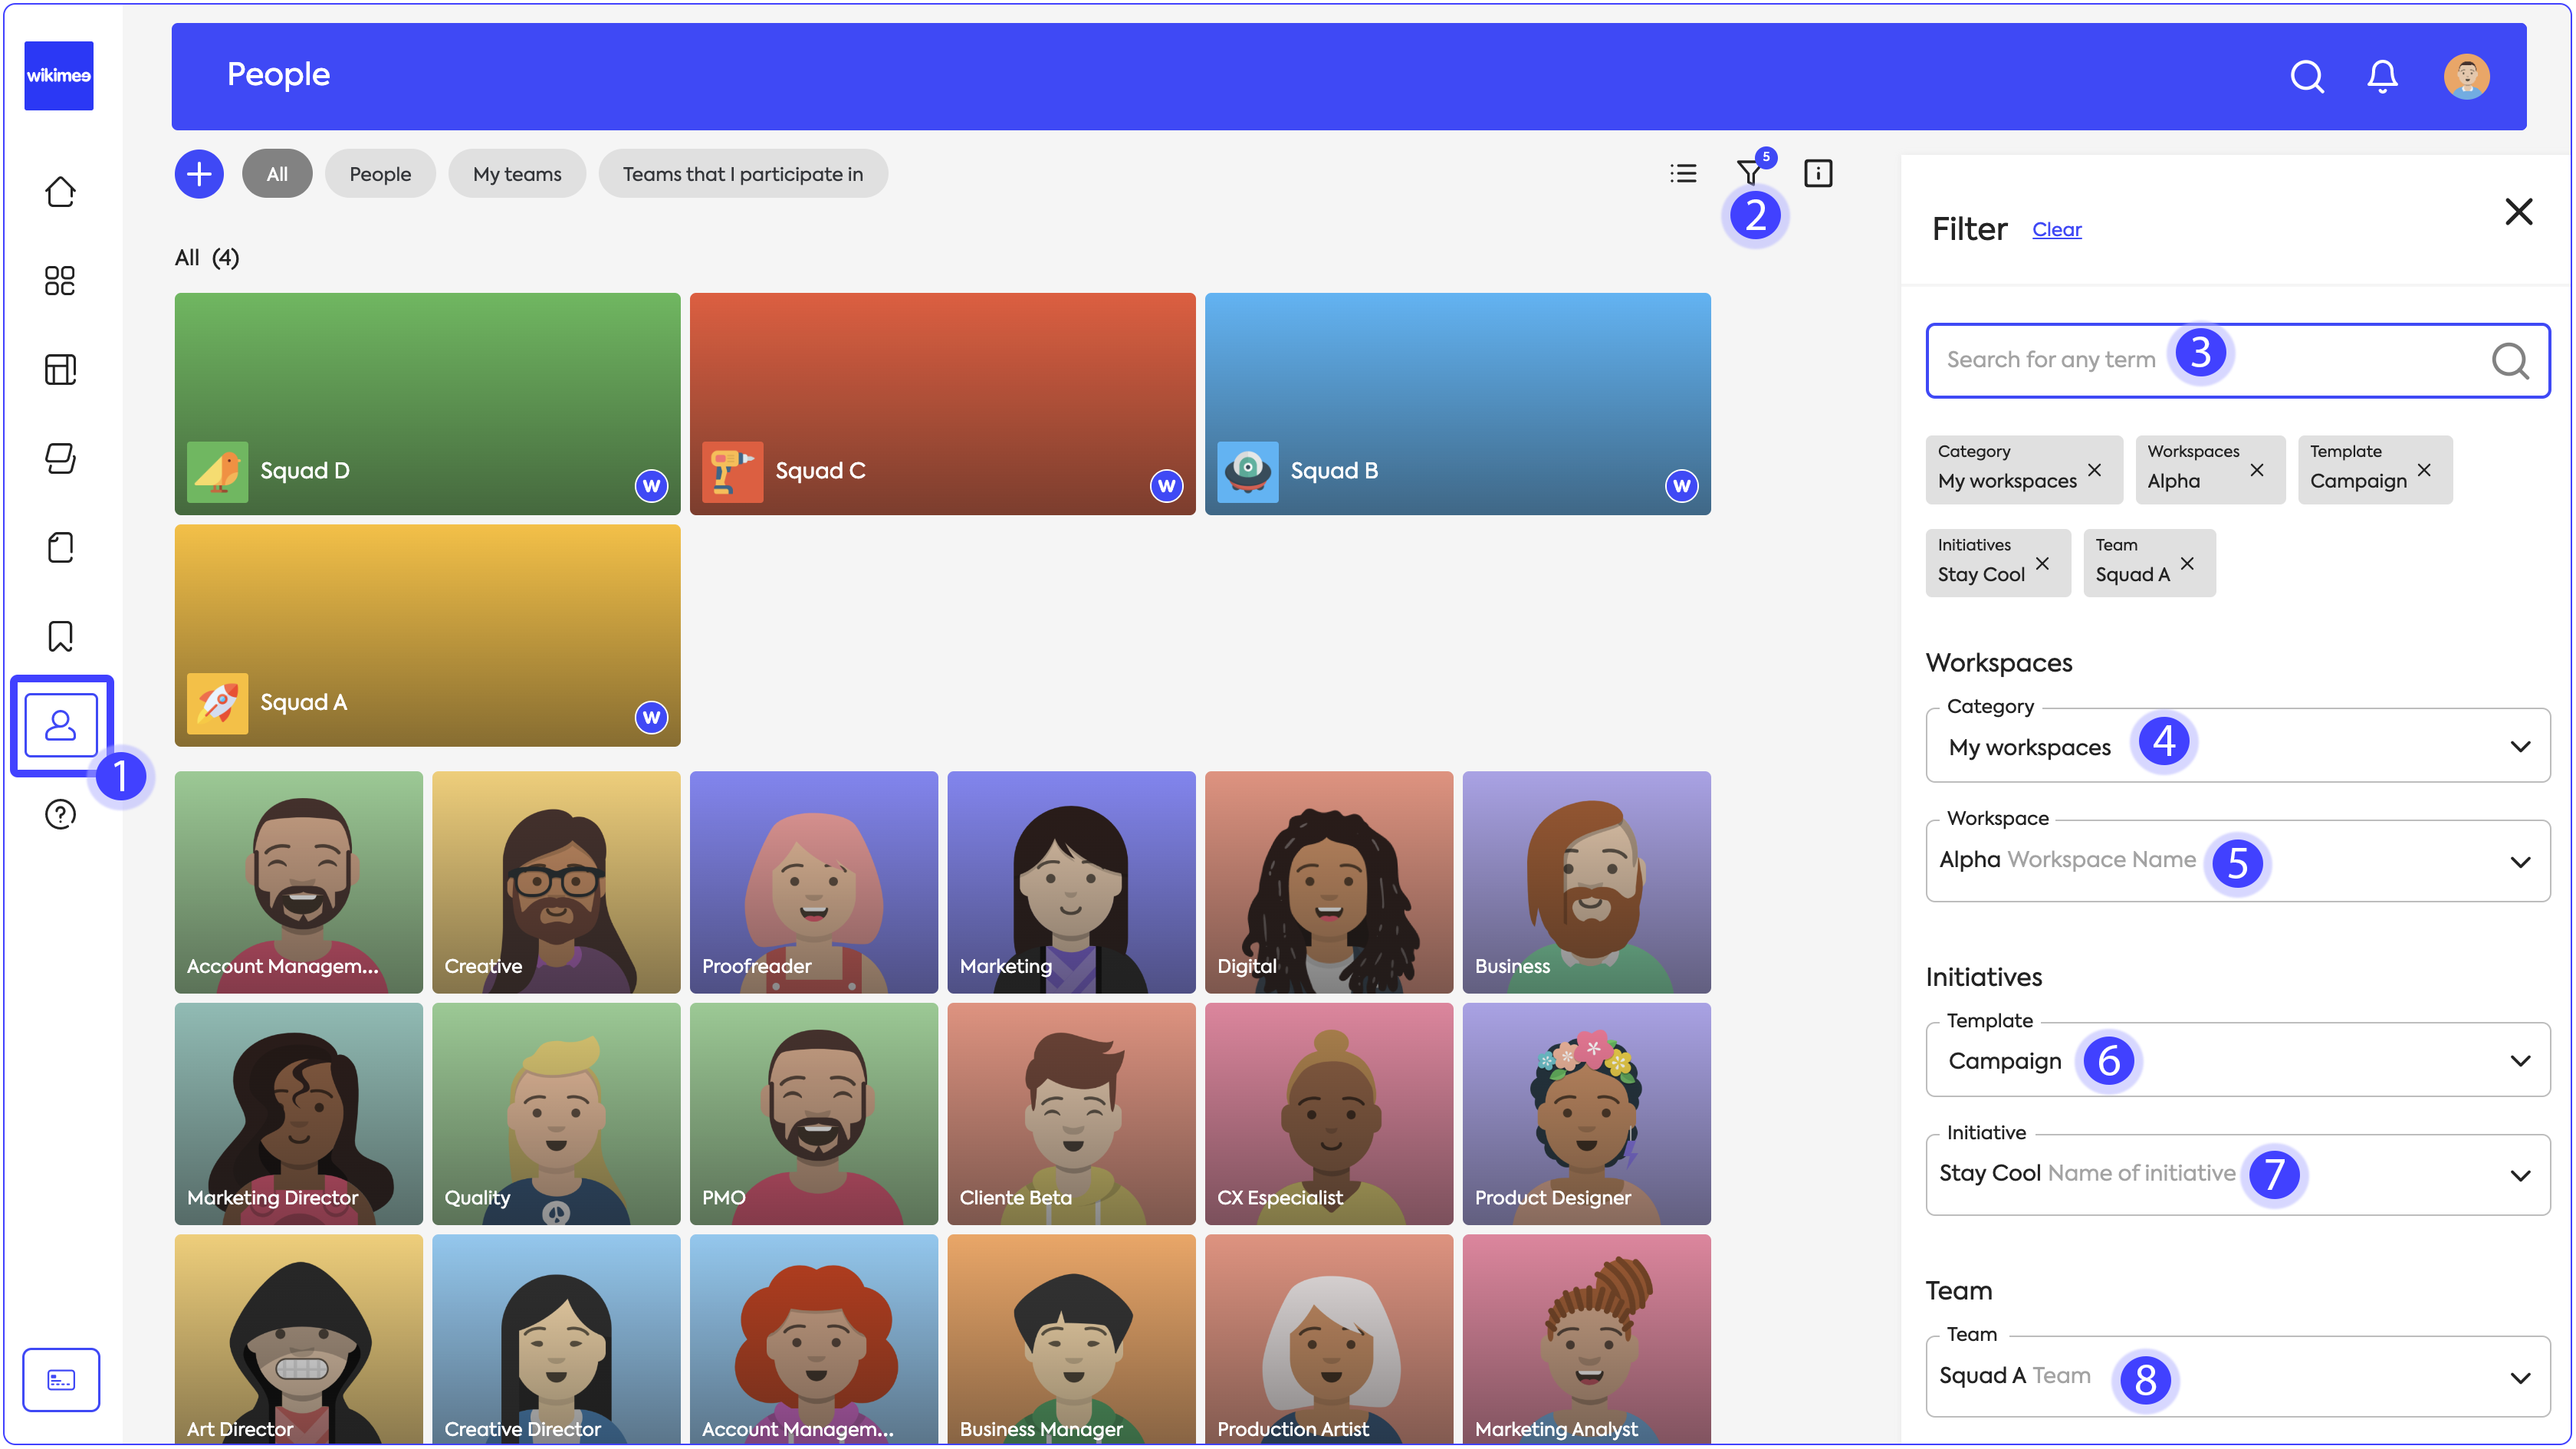The width and height of the screenshot is (2576, 1449).
Task: Select the My teams tab
Action: 517,174
